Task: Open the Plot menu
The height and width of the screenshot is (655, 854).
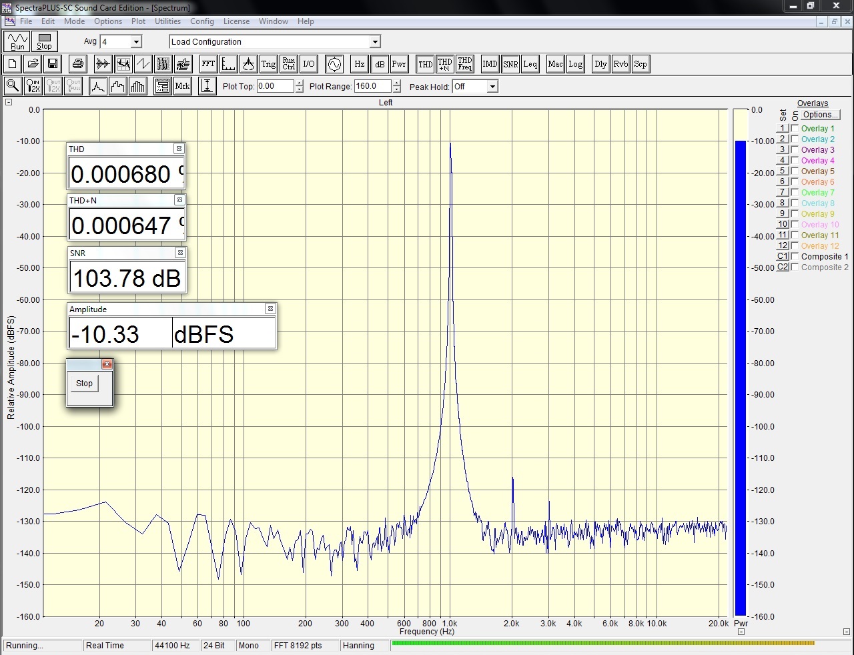Action: [138, 21]
